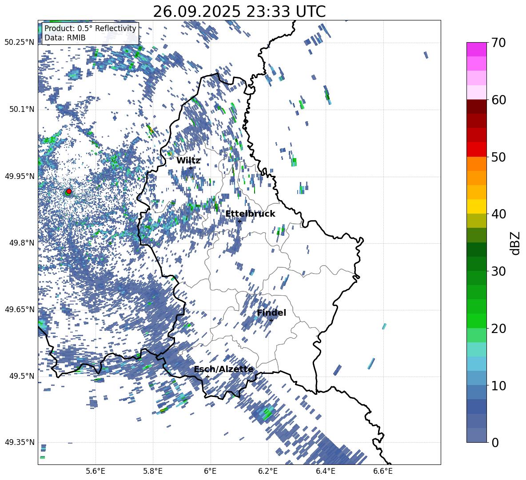The height and width of the screenshot is (480, 526).
Task: Click the red radar site marker
Action: tap(69, 191)
